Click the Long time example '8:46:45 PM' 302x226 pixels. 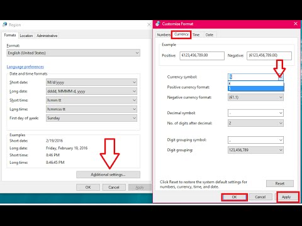pyautogui.click(x=55, y=163)
